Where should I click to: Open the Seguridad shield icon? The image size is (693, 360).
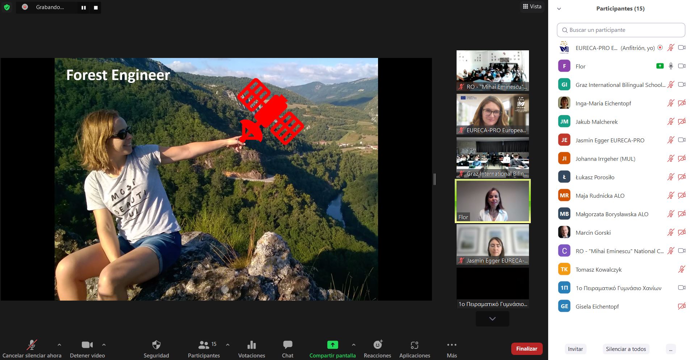pyautogui.click(x=156, y=345)
